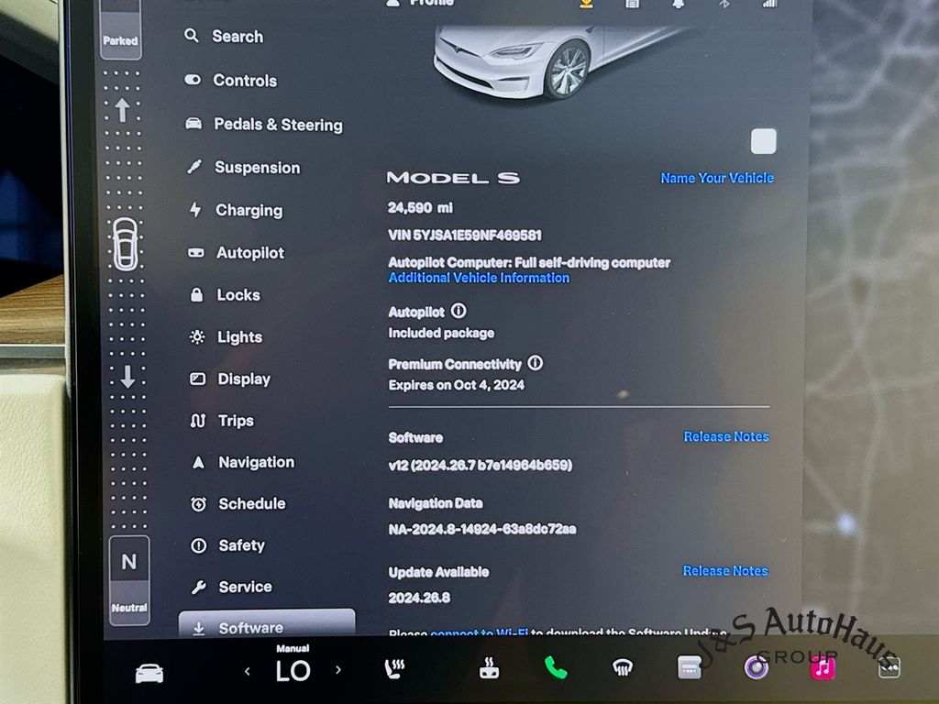Tap the green phone icon

556,668
